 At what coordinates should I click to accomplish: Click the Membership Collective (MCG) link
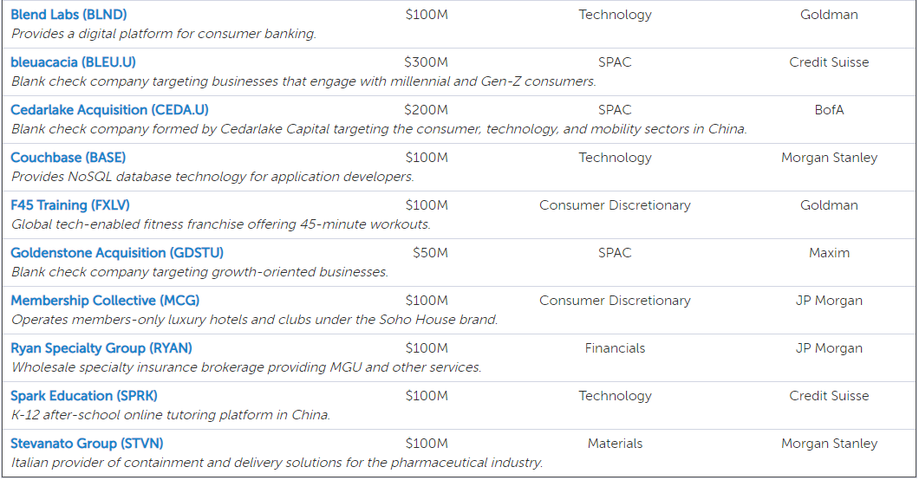pos(105,301)
